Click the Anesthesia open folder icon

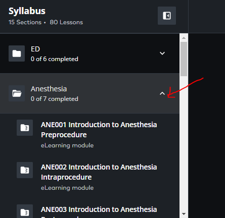[17, 93]
